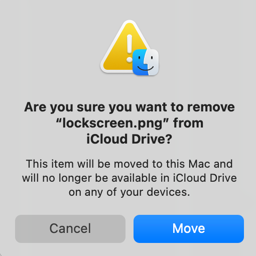Click the Finder face badge icon
This screenshot has width=256, height=256.
click(x=146, y=62)
